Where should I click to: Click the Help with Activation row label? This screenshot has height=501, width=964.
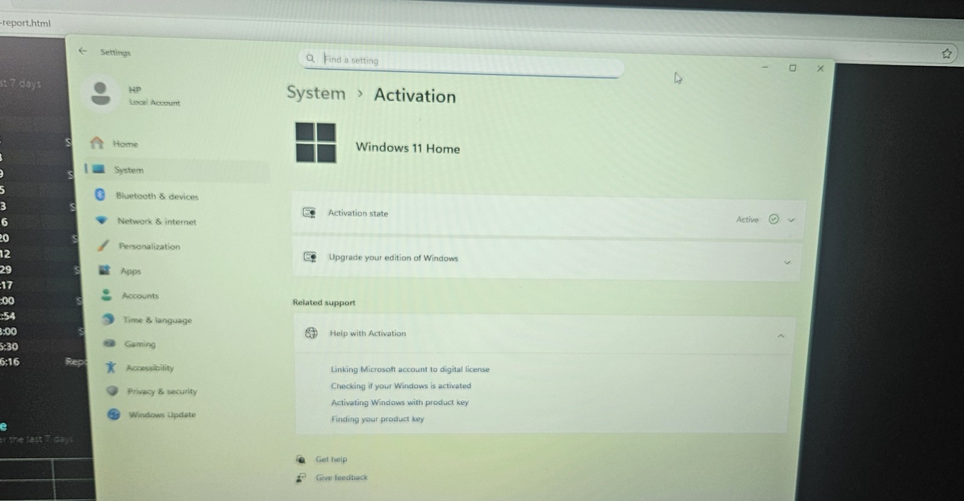point(368,333)
